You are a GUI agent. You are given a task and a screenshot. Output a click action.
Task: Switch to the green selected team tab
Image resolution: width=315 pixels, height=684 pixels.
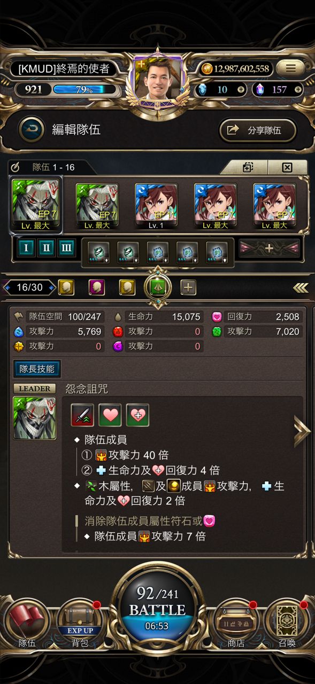[157, 287]
